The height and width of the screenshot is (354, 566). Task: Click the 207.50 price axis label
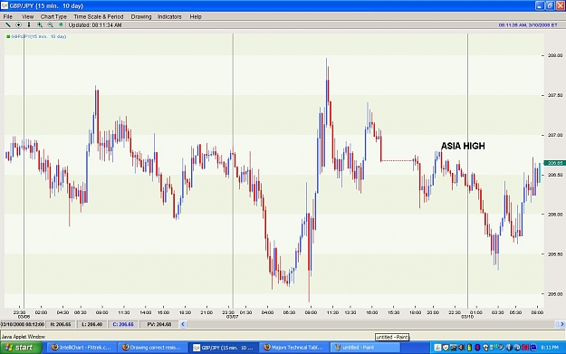click(x=555, y=95)
